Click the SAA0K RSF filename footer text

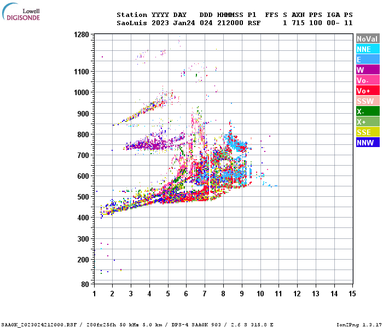(x=39, y=325)
